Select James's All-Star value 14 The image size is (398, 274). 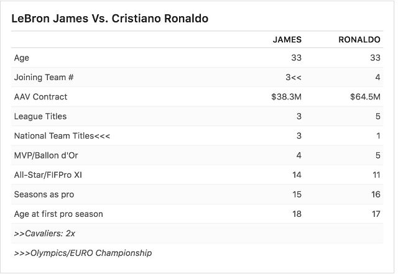(x=297, y=175)
